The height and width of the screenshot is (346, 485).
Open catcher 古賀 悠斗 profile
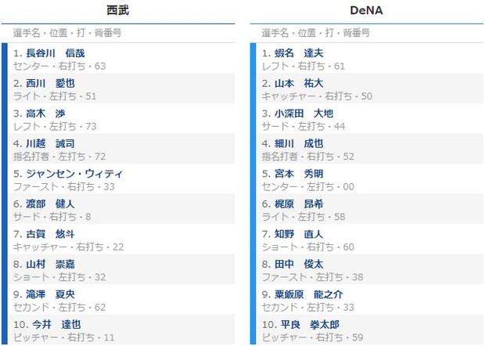[x=50, y=234]
